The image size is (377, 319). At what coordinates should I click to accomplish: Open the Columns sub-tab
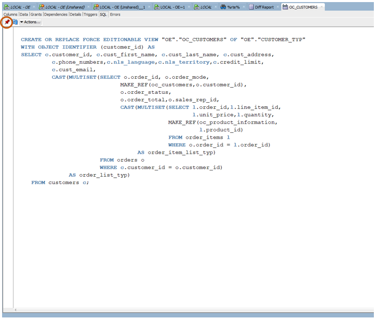point(10,15)
